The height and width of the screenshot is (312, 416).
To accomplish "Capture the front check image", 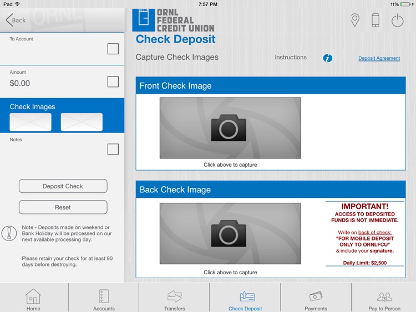I will 230,128.
